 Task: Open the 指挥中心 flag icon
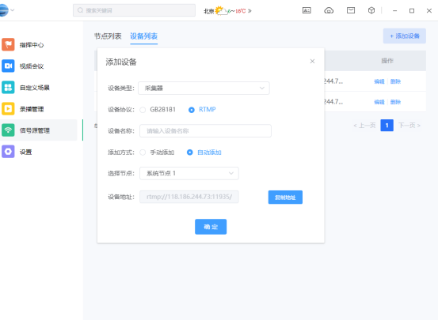(x=8, y=44)
